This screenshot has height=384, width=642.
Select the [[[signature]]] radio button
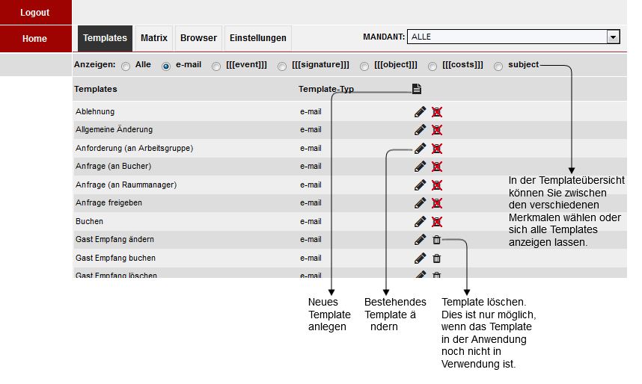pos(282,66)
